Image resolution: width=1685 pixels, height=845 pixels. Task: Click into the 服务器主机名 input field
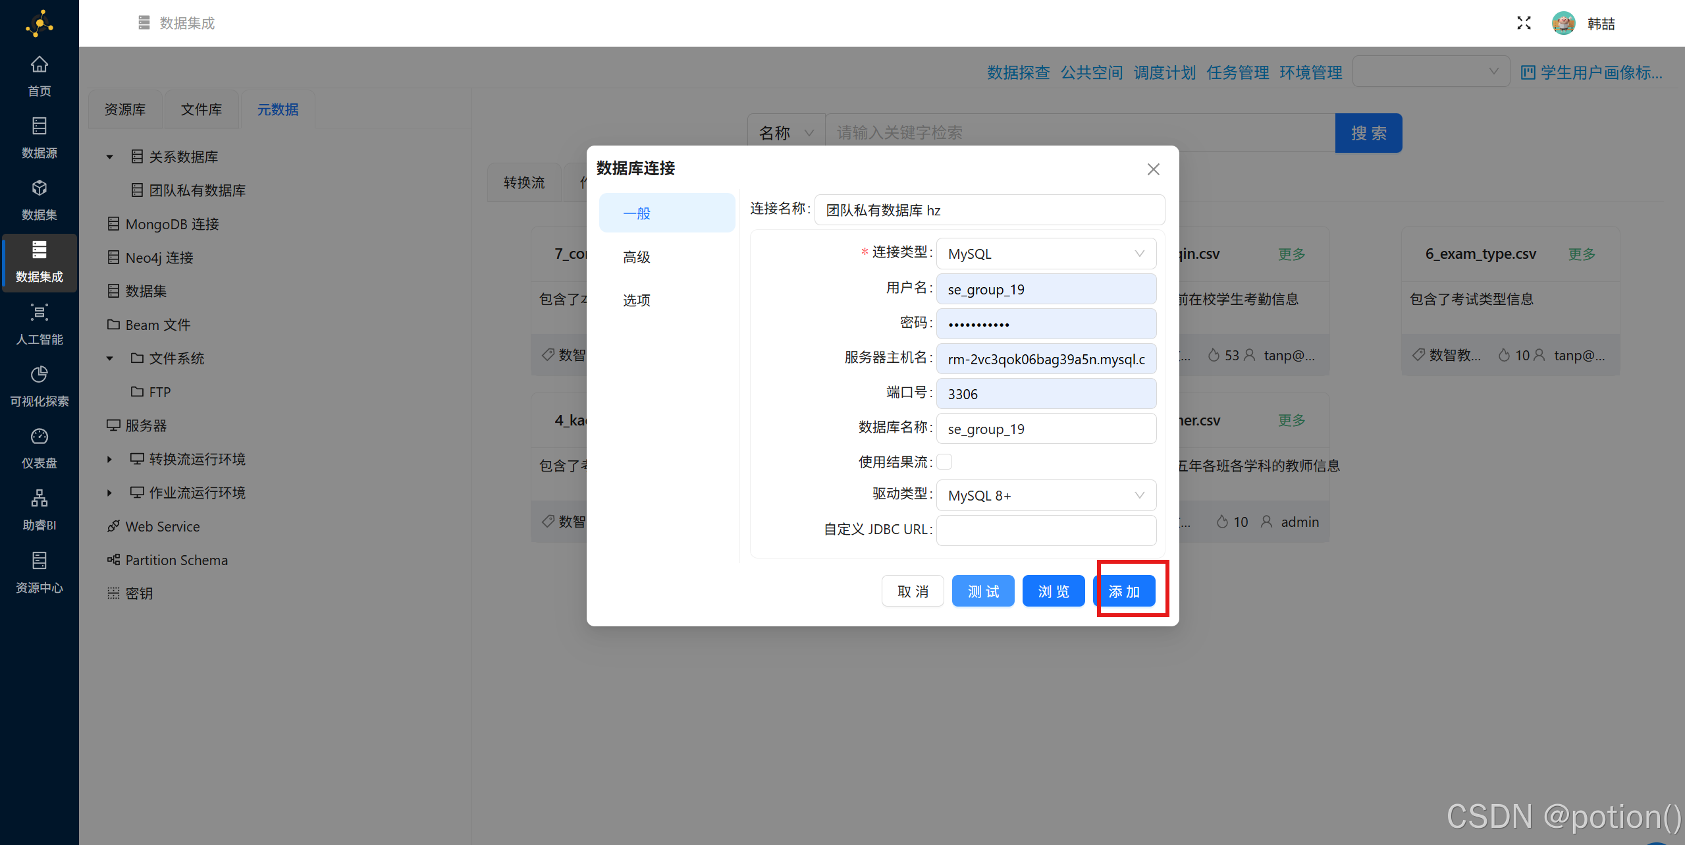click(1046, 359)
